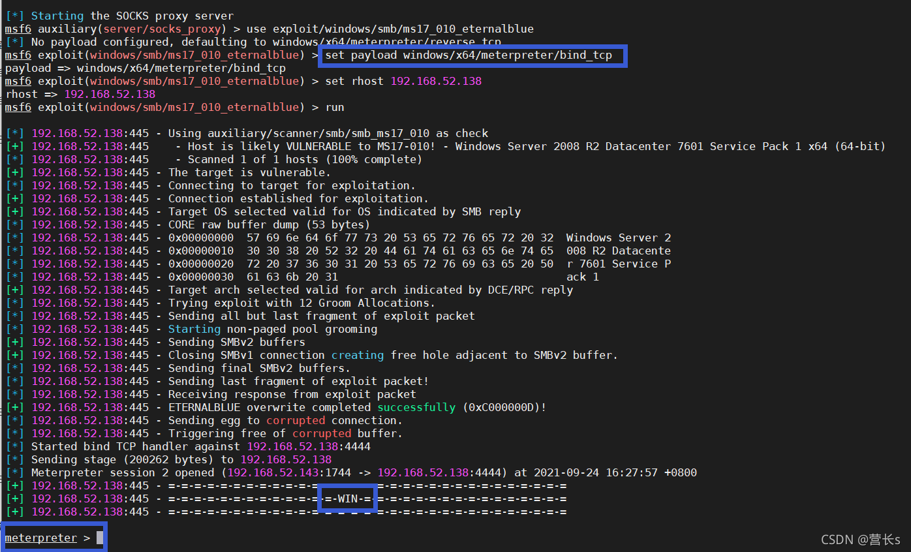Click 'Sending all but last fragment' line
Screen dimensions: 911x552
pyautogui.click(x=240, y=316)
